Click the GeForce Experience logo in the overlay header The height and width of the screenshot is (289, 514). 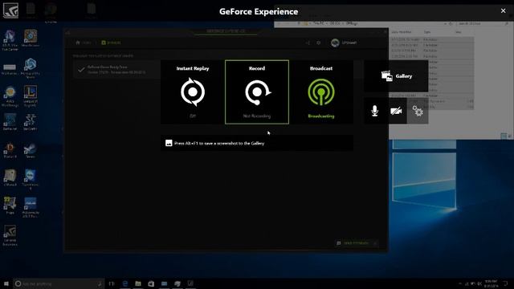(x=10, y=10)
